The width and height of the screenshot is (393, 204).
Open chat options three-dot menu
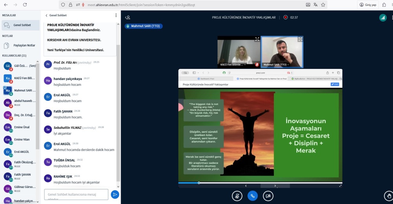coord(116,15)
